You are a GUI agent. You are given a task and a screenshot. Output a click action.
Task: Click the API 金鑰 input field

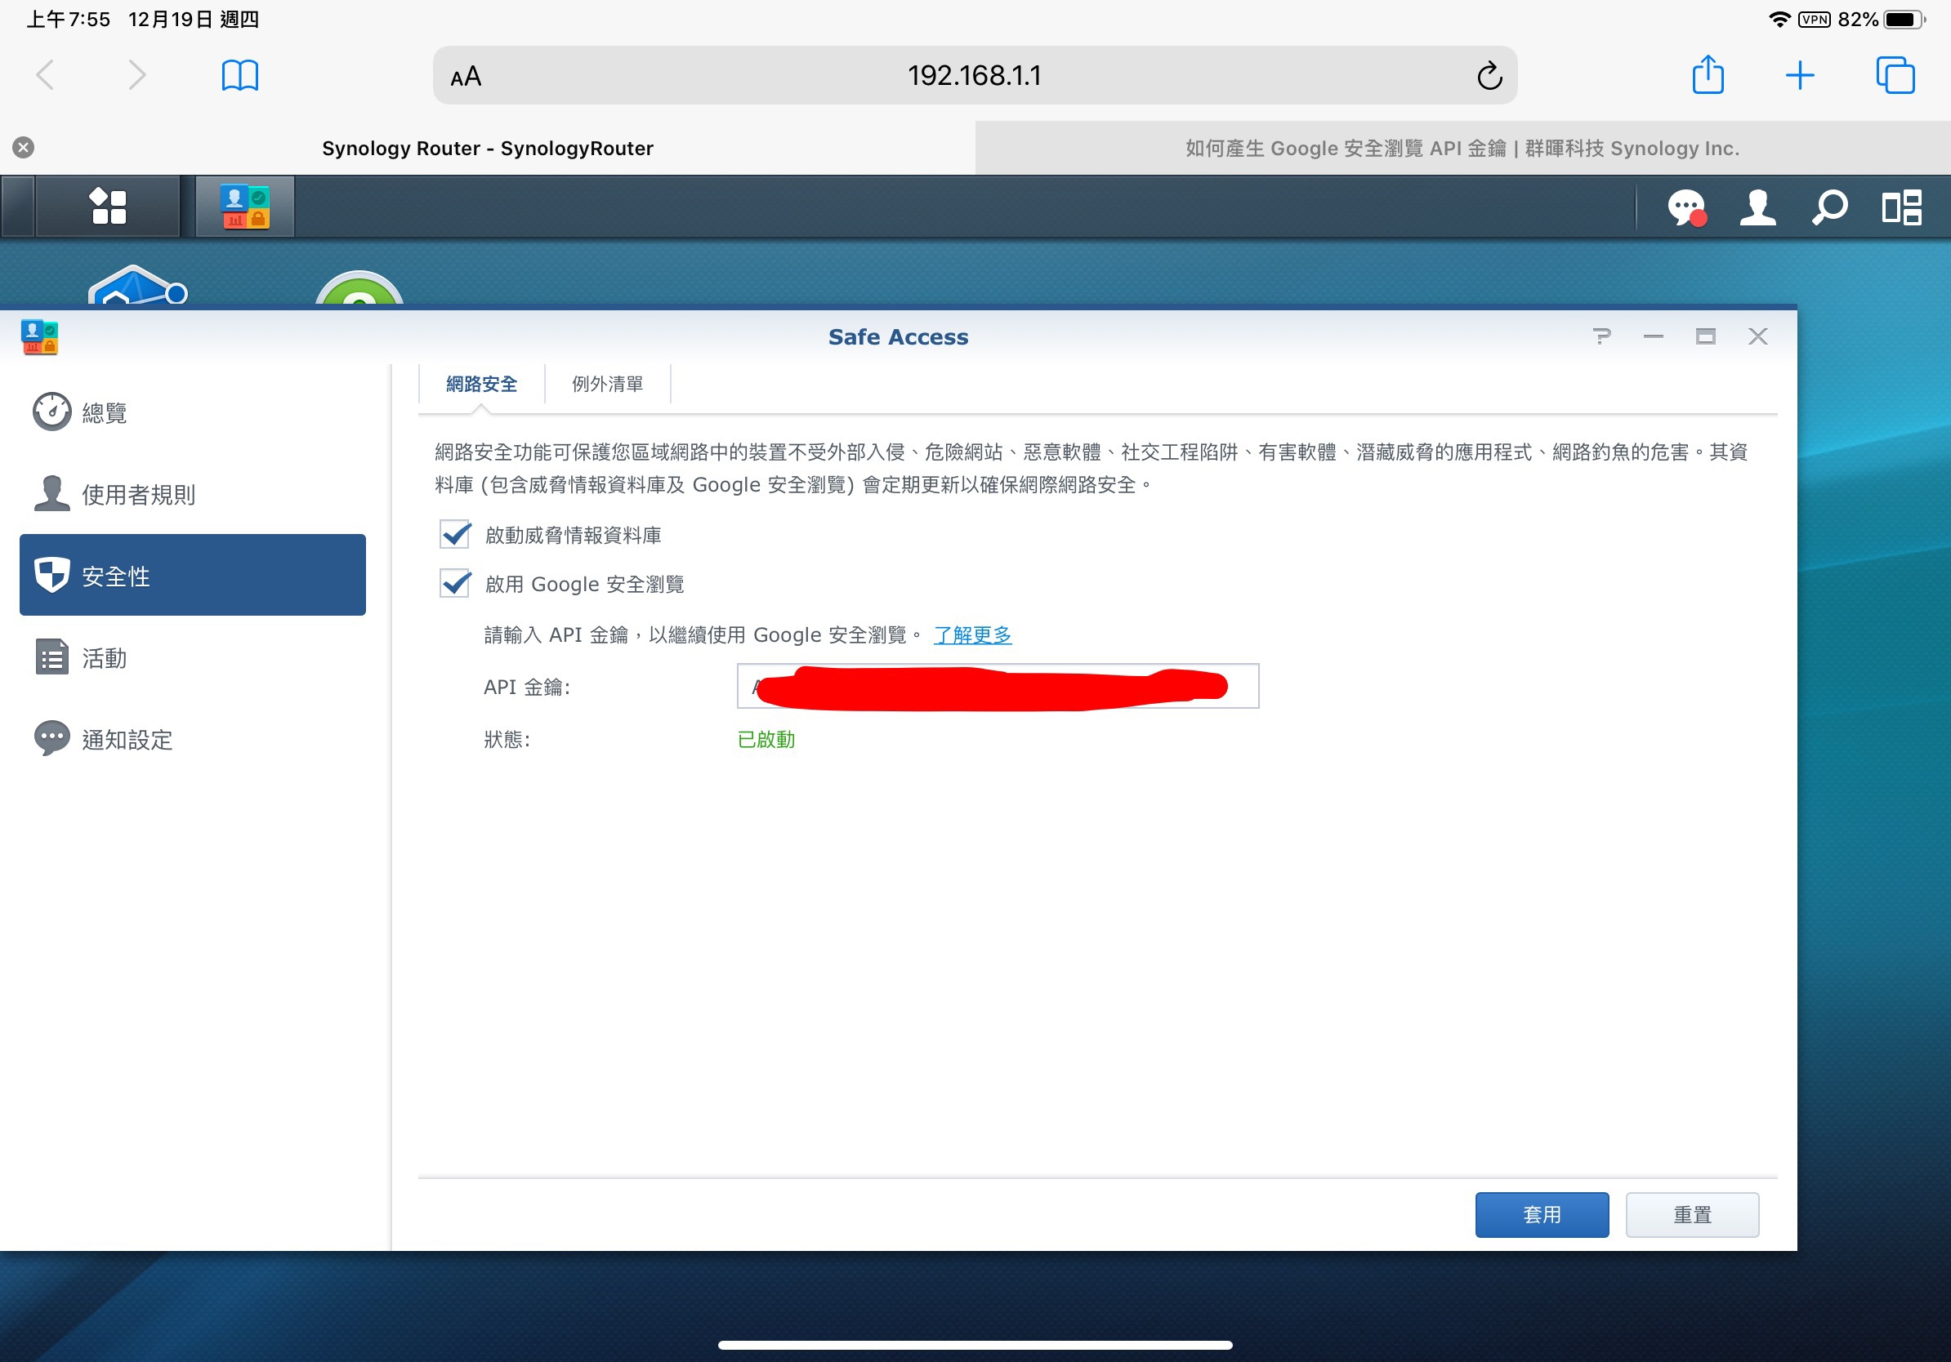[998, 686]
